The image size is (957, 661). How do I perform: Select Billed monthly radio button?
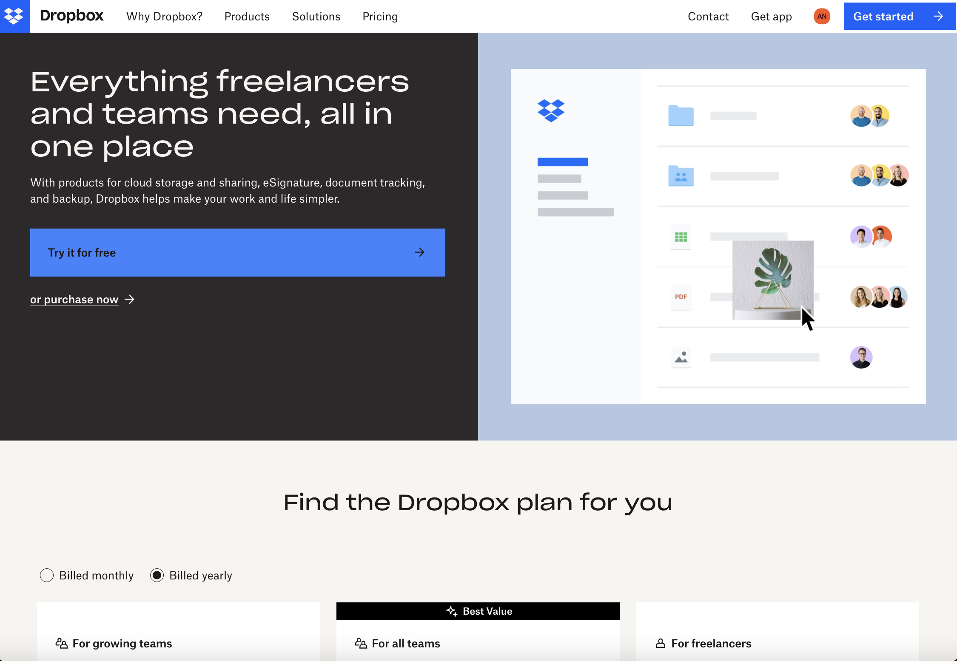point(46,575)
